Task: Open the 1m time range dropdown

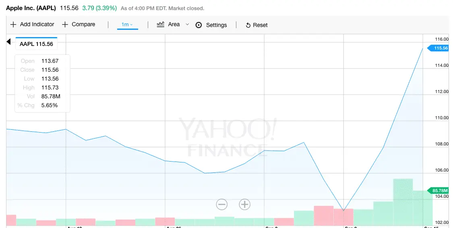Action: pyautogui.click(x=127, y=25)
